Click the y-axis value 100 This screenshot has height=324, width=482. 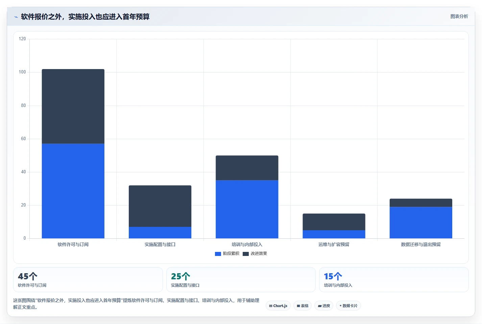coord(22,72)
